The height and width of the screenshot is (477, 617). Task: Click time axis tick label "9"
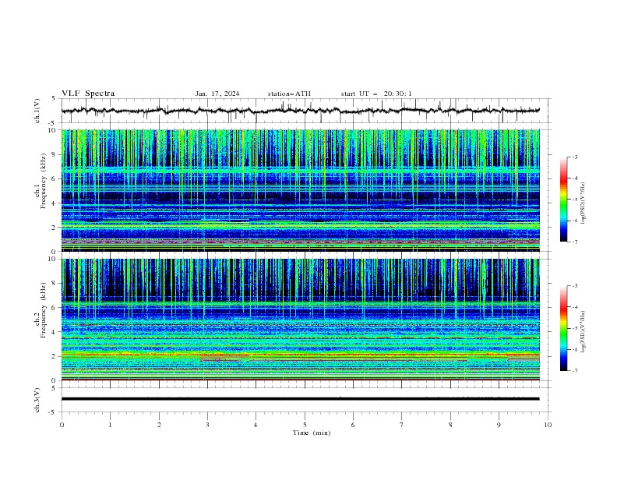tap(499, 425)
